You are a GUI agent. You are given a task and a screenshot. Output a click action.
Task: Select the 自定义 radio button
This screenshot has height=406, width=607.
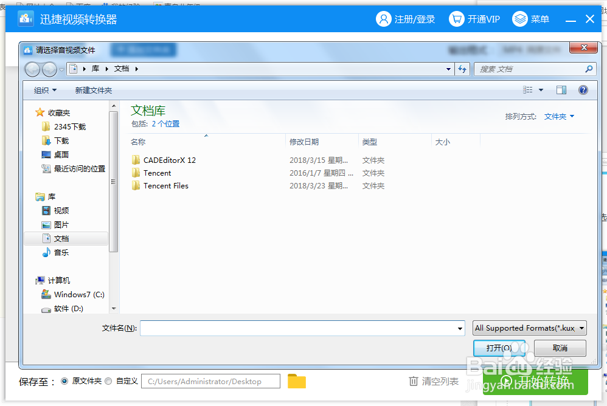108,381
